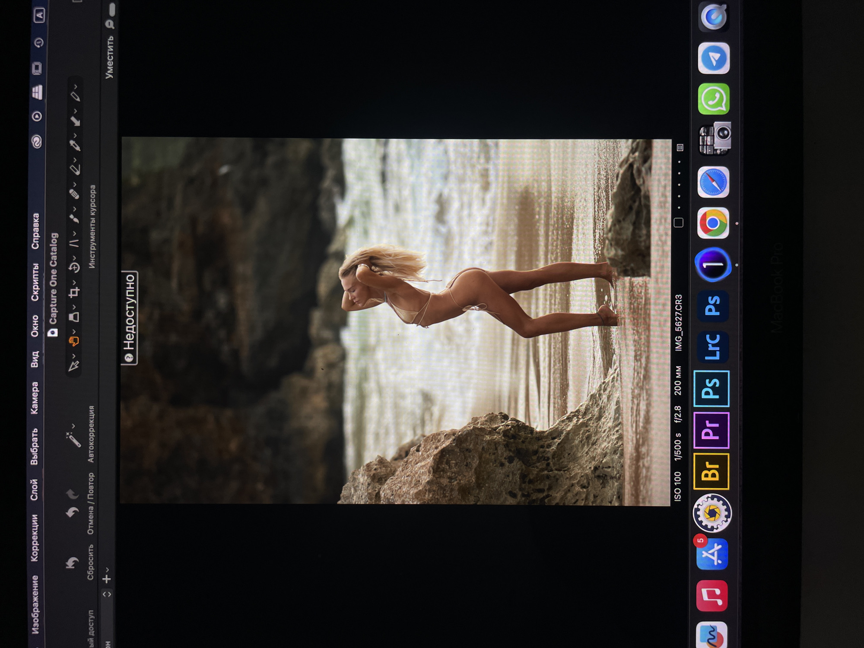Open Adobe Bridge in the Dock

(x=711, y=471)
